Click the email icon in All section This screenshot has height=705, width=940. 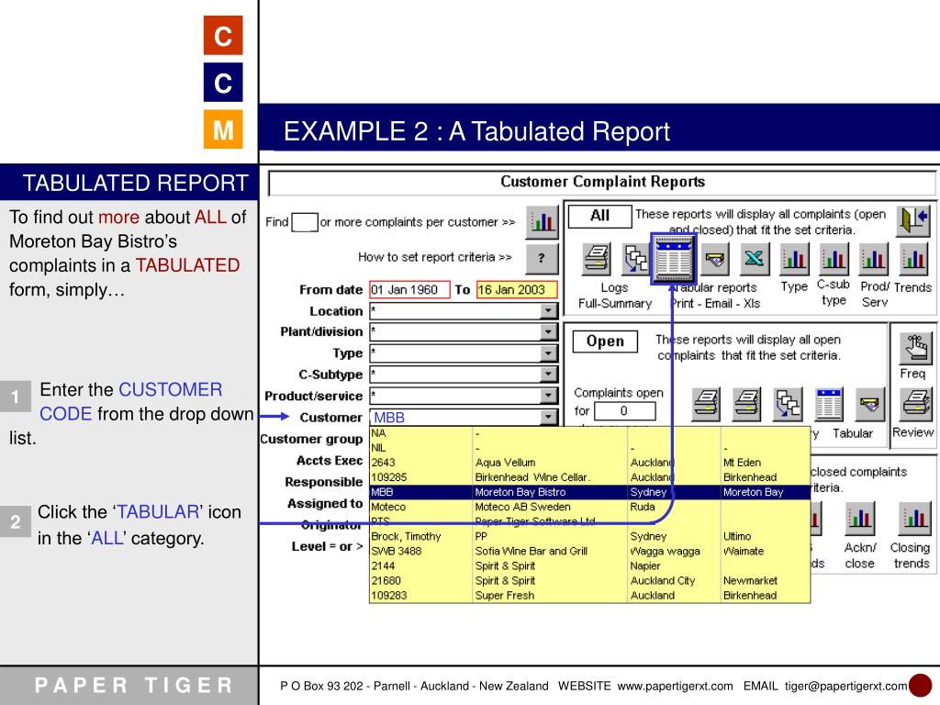click(714, 259)
